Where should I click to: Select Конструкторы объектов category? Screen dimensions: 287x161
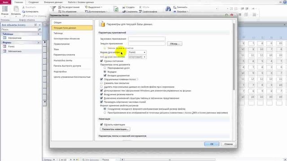[x=72, y=38]
